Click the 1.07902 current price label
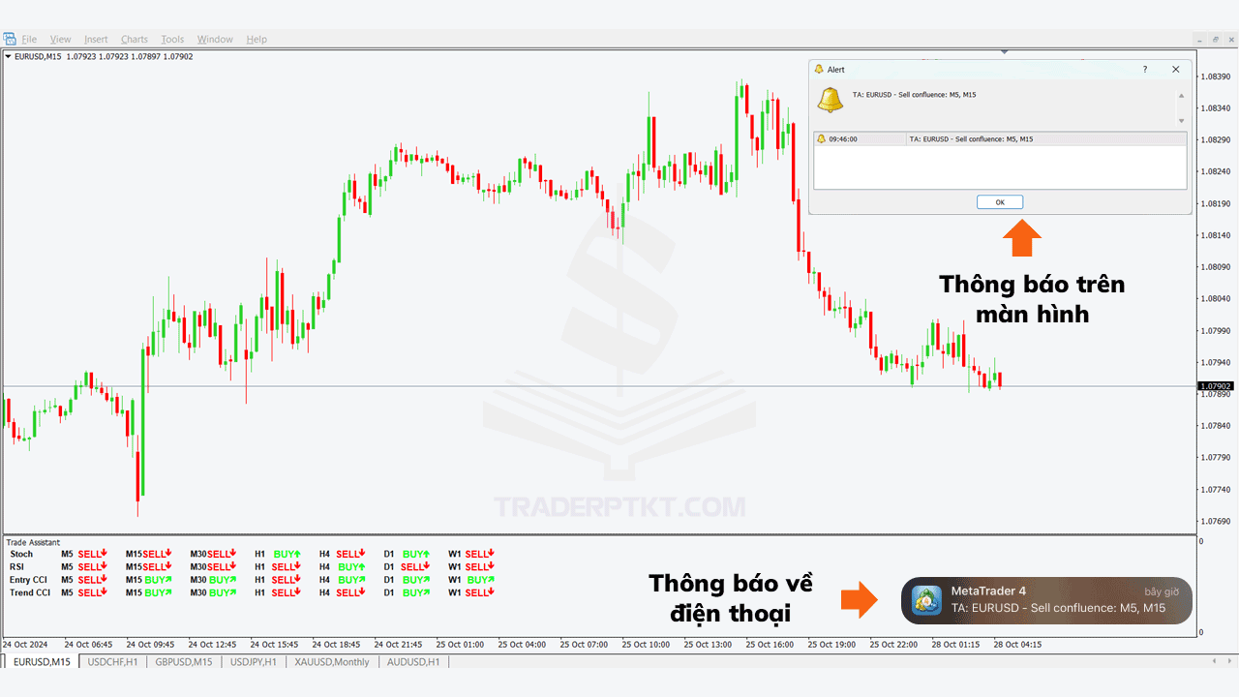 click(1214, 385)
